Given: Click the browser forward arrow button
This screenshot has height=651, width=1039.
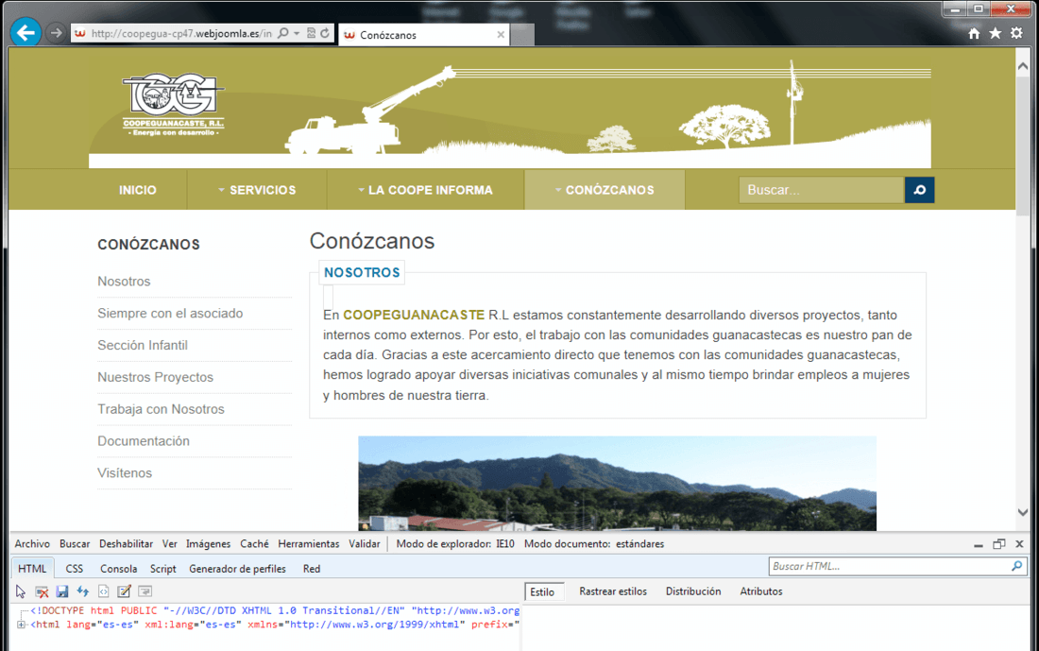Looking at the screenshot, I should tap(56, 32).
